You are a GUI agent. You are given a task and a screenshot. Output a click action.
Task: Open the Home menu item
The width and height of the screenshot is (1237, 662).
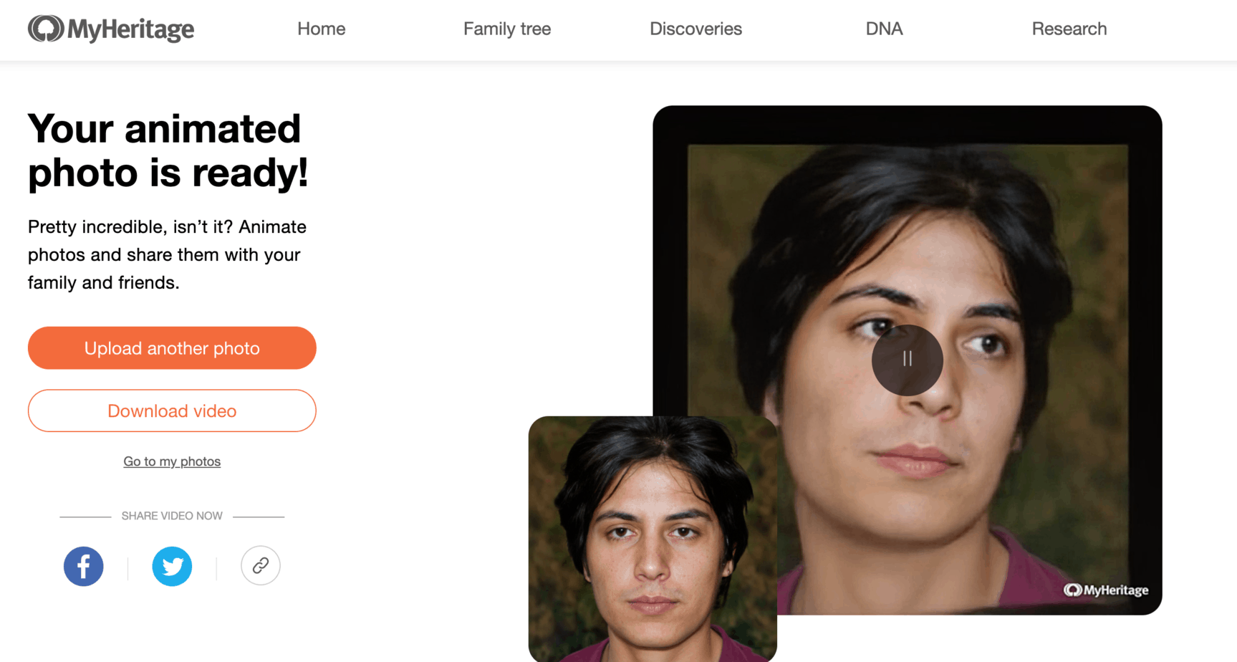(x=321, y=29)
